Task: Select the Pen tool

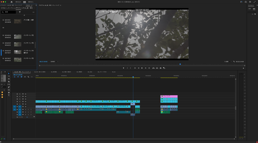Action: coord(9,87)
